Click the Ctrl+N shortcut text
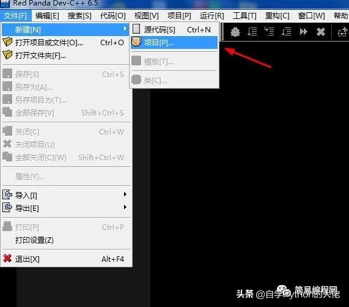 pyautogui.click(x=199, y=29)
